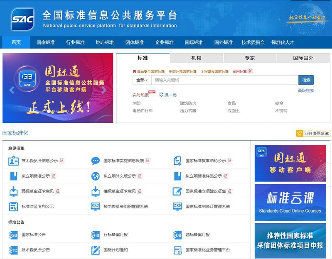Switch to the 机构 search tab
The image size is (332, 259).
[x=196, y=58]
